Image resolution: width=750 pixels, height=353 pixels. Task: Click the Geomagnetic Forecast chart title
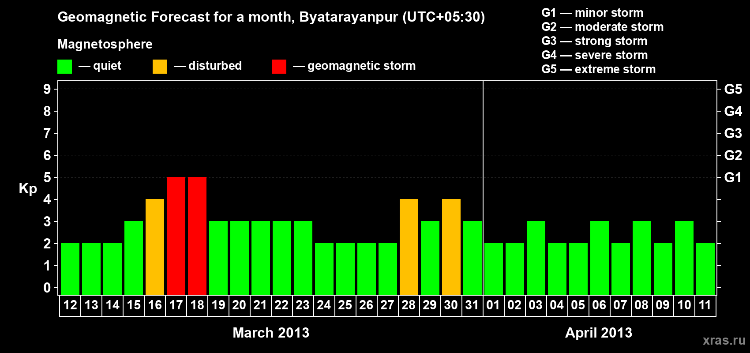point(271,17)
